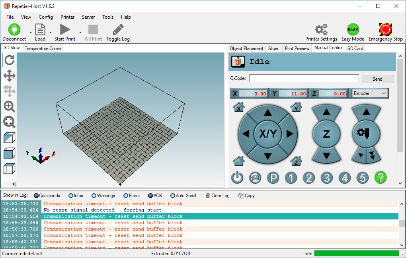Toggle Commands in log filter
406x258 pixels.
47,196
